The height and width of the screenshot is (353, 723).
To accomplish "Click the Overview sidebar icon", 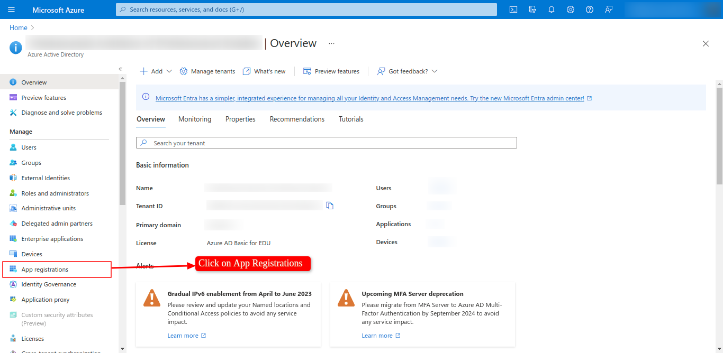I will click(x=13, y=82).
